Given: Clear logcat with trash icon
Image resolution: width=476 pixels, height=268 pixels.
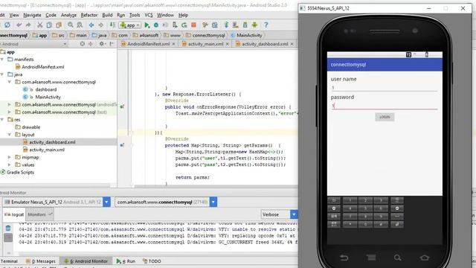Looking at the screenshot, I should [x=8, y=228].
